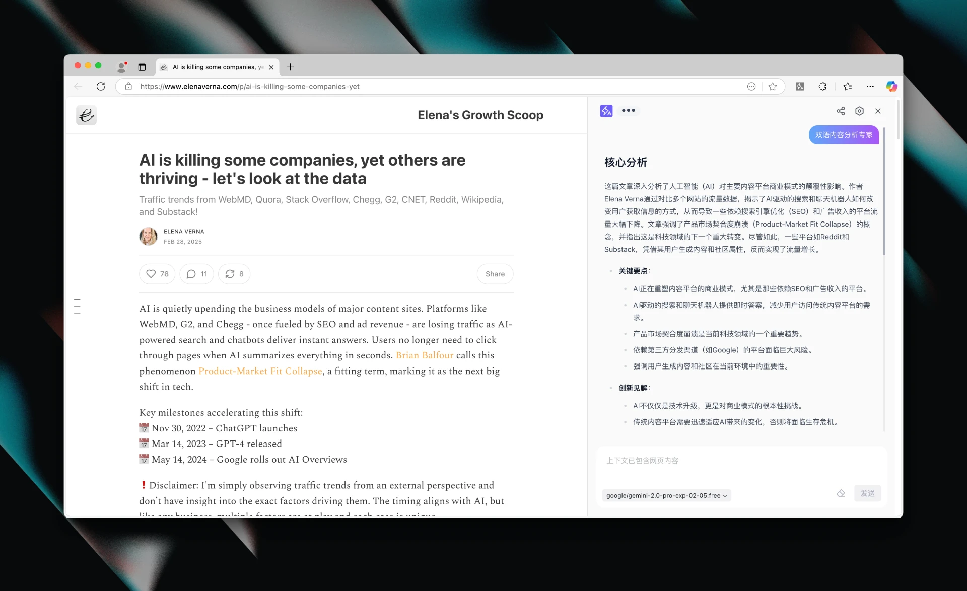
Task: Open the translate extension toolbar icon
Action: pyautogui.click(x=800, y=86)
